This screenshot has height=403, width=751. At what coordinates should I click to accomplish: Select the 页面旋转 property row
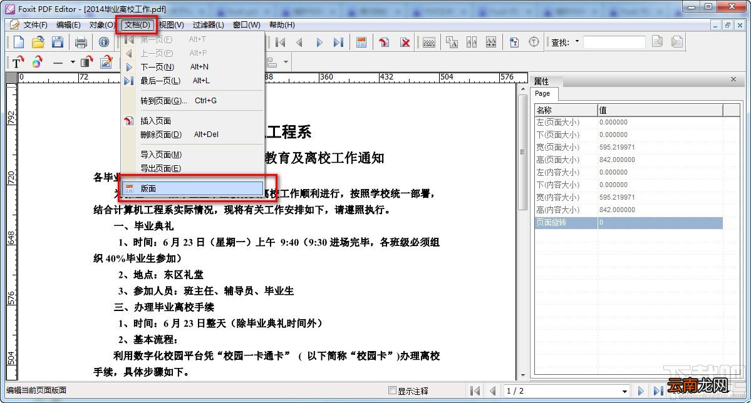point(628,223)
